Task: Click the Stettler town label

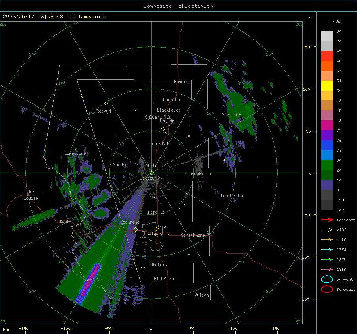Action: pyautogui.click(x=231, y=115)
